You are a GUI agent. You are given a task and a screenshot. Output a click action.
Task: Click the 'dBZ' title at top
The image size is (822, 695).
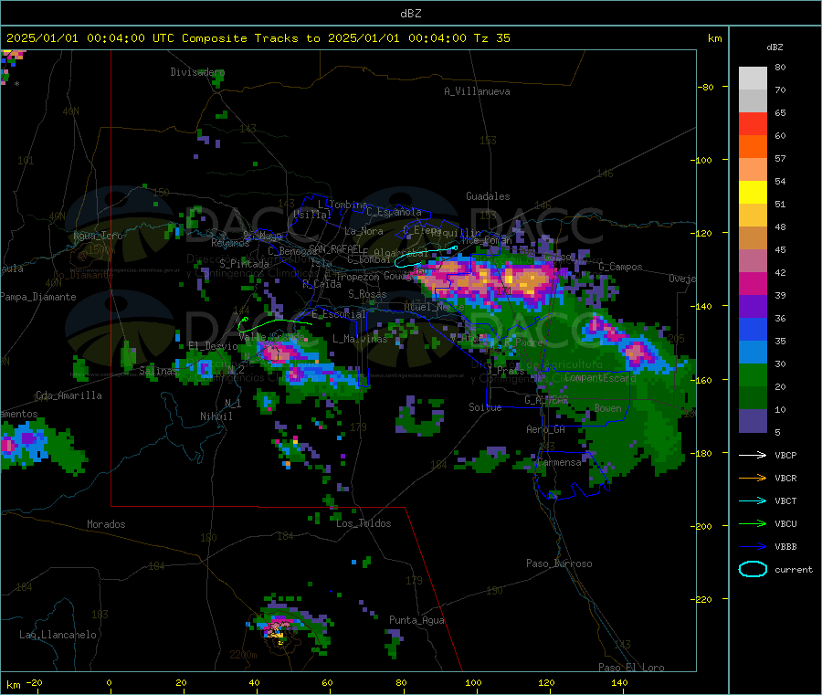pos(410,14)
